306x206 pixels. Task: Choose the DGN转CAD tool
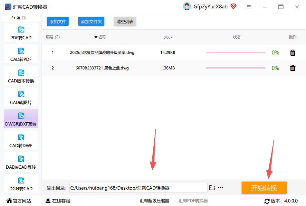point(21,183)
